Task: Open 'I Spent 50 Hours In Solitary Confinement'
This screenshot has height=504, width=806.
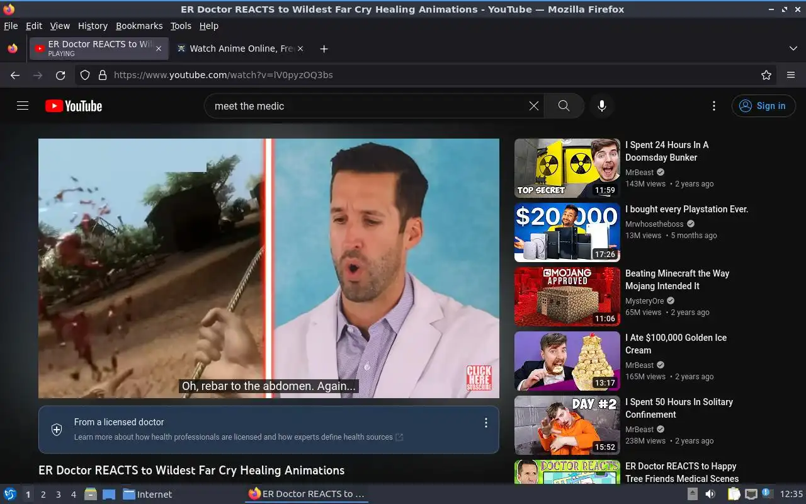Action: pos(679,408)
